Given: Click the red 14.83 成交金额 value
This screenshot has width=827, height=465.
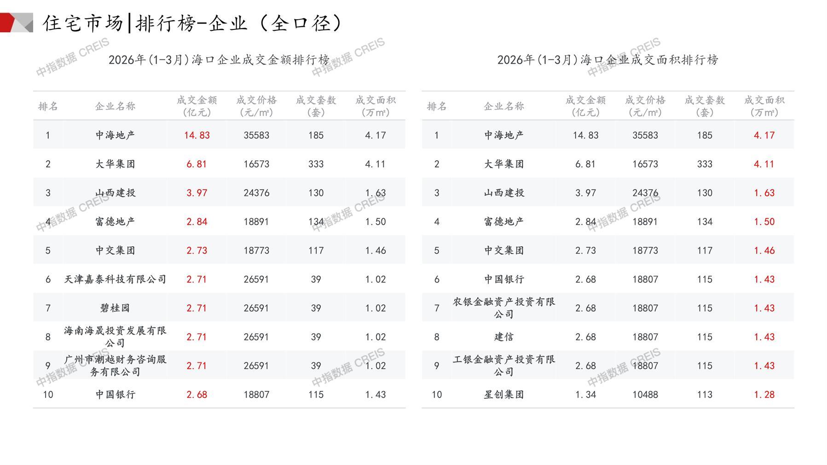Looking at the screenshot, I should 197,135.
